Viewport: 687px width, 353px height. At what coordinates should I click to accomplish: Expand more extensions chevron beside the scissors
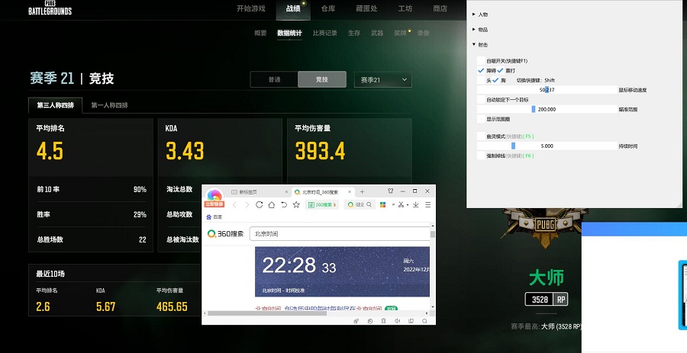coord(393,205)
